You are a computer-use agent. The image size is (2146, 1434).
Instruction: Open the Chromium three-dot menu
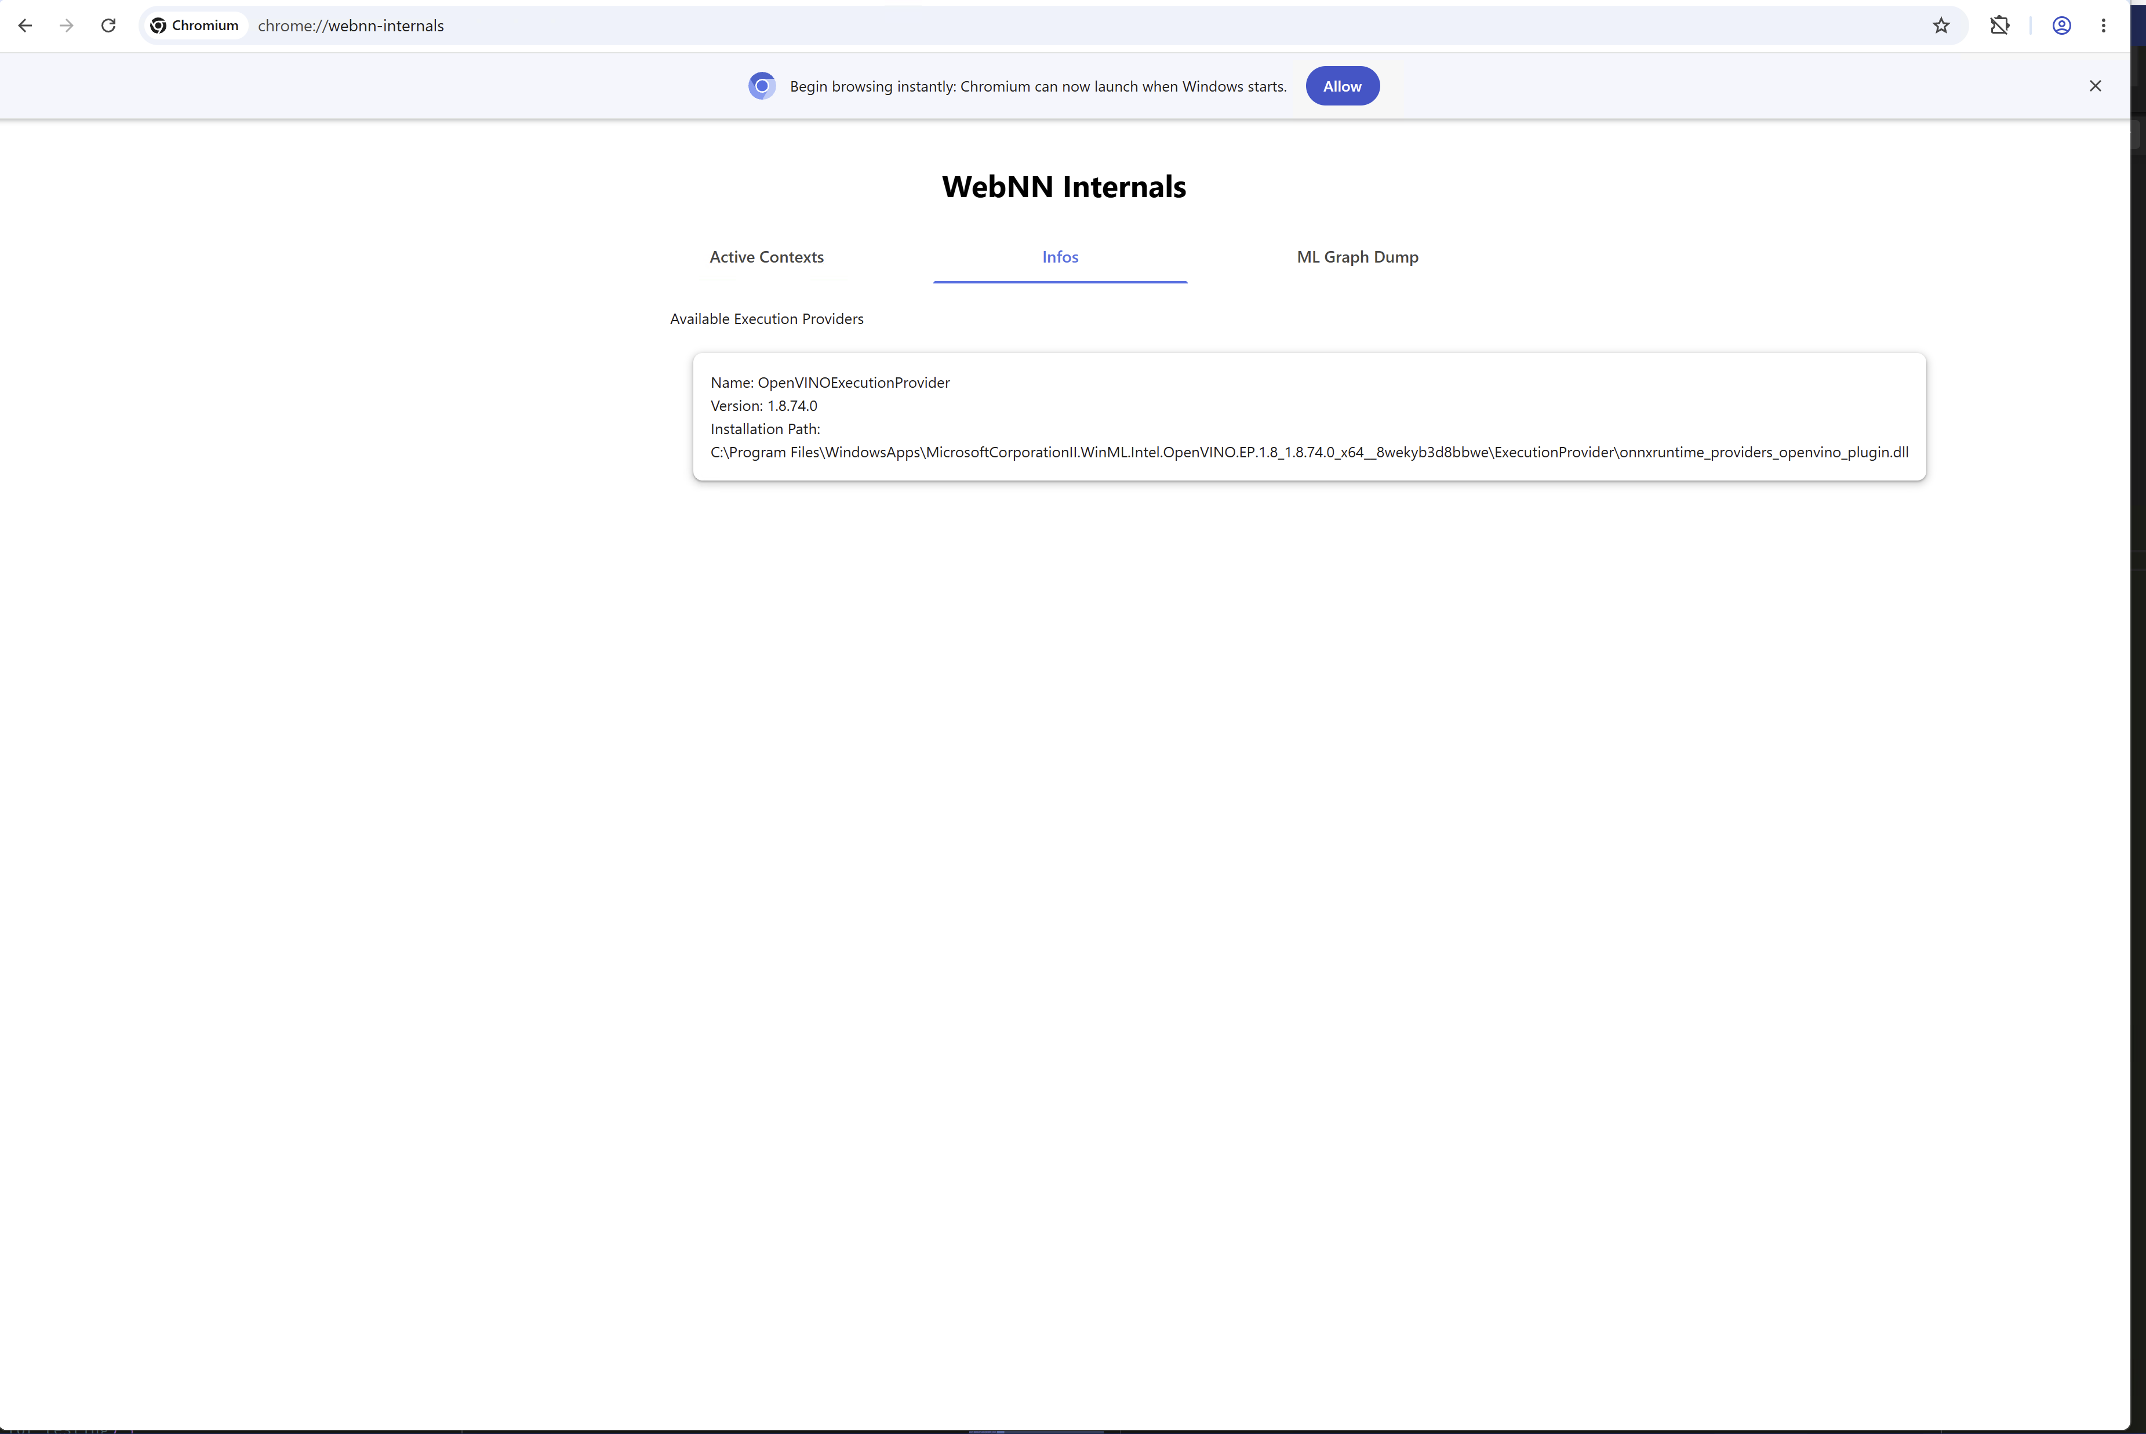[x=2104, y=26]
